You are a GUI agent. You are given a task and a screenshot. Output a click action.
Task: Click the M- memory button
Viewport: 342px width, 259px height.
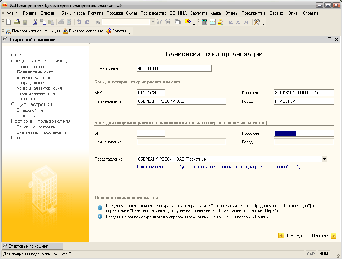(x=247, y=22)
